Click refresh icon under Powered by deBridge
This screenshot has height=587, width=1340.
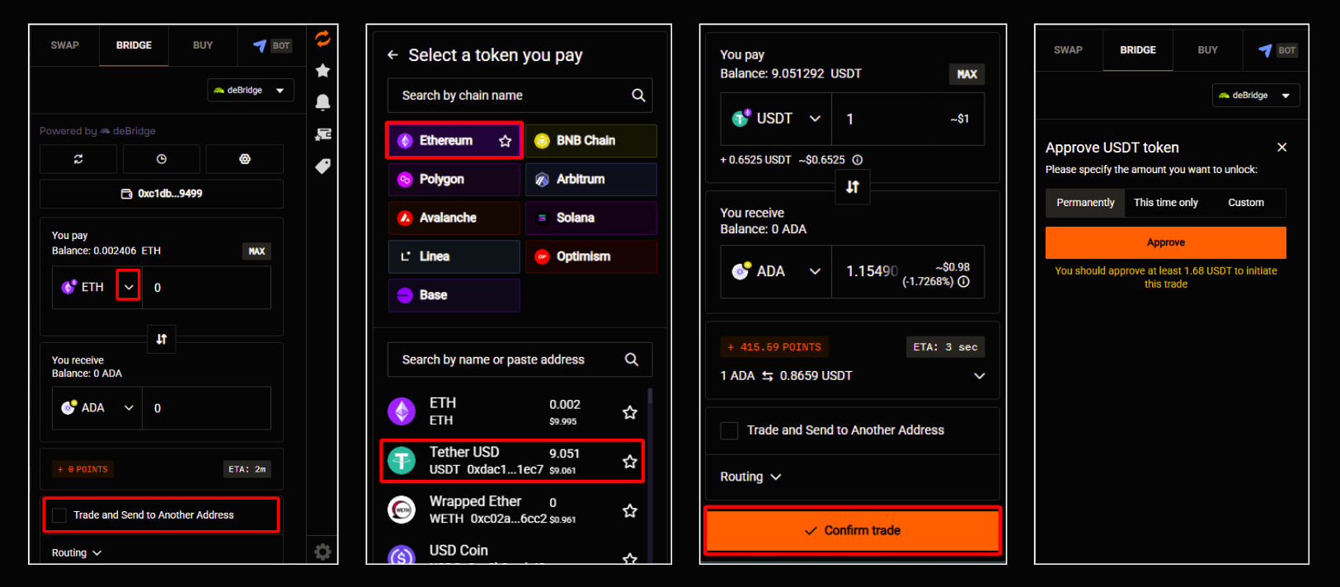point(78,159)
